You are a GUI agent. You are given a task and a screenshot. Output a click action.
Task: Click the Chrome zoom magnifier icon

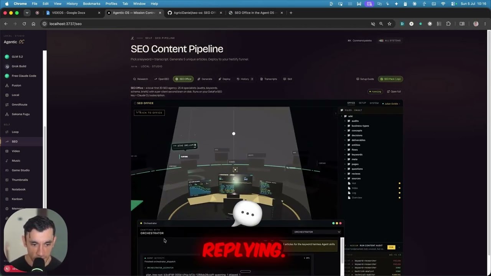(381, 24)
